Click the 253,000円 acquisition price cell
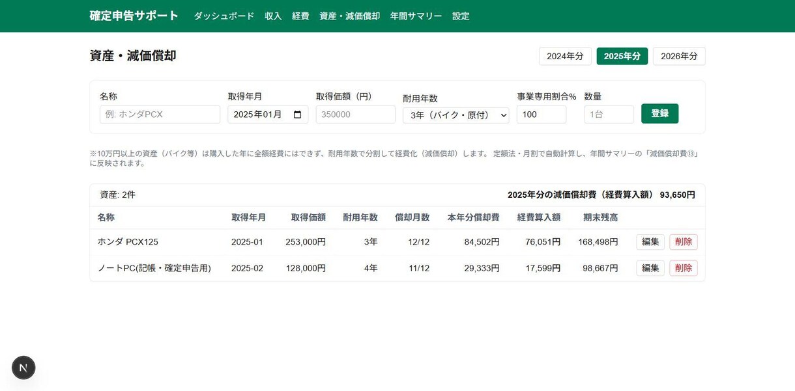Image resolution: width=795 pixels, height=391 pixels. 306,242
